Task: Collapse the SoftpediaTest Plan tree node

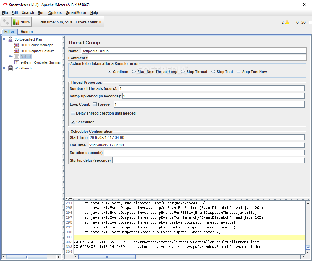Action: 4,39
